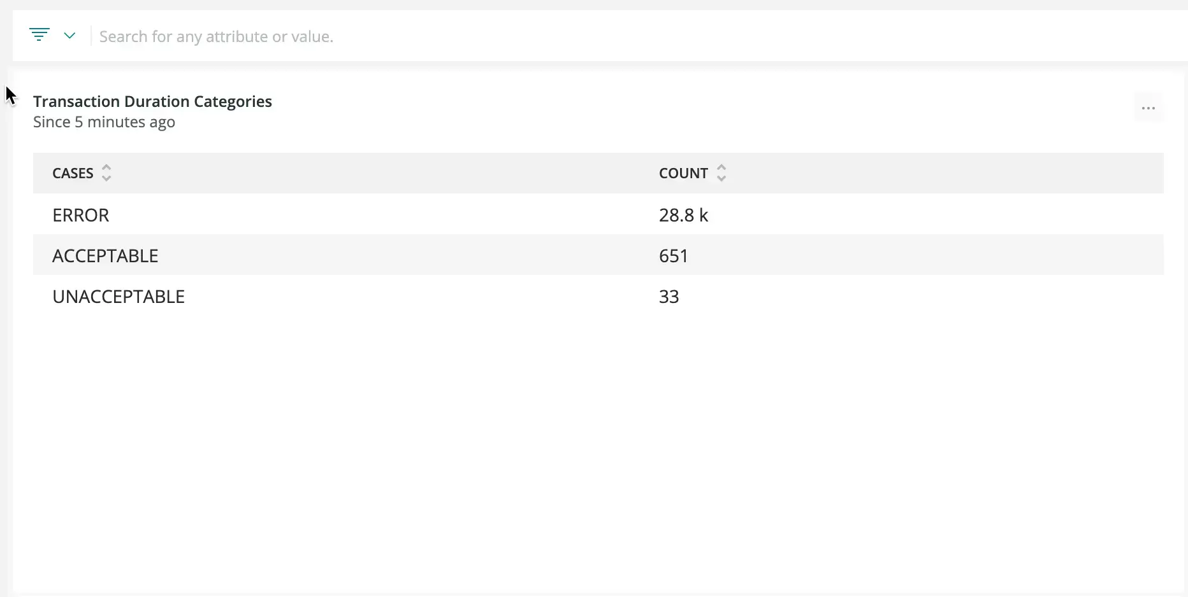The image size is (1188, 597).
Task: Sort by the COUNT column header label
Action: pos(683,173)
